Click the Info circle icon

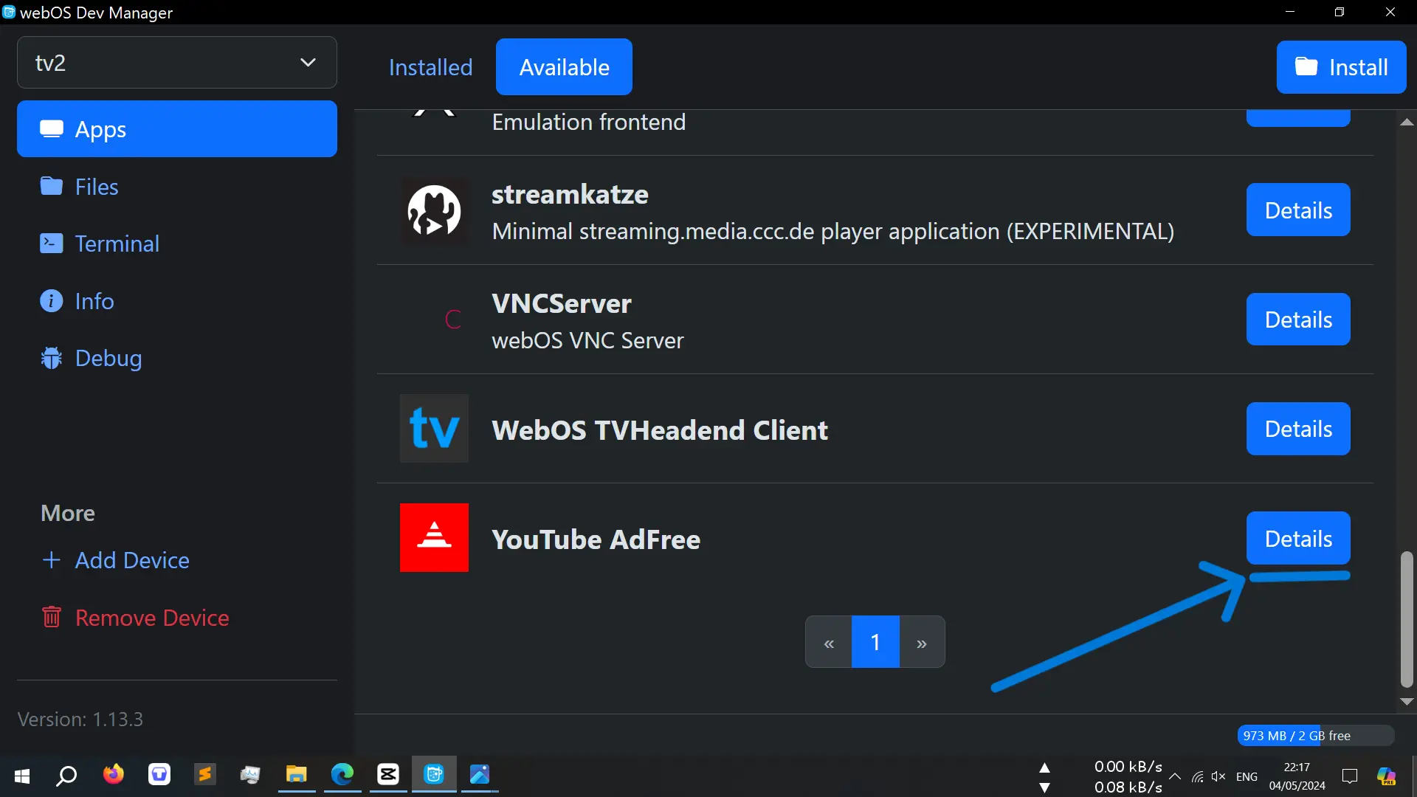51,301
